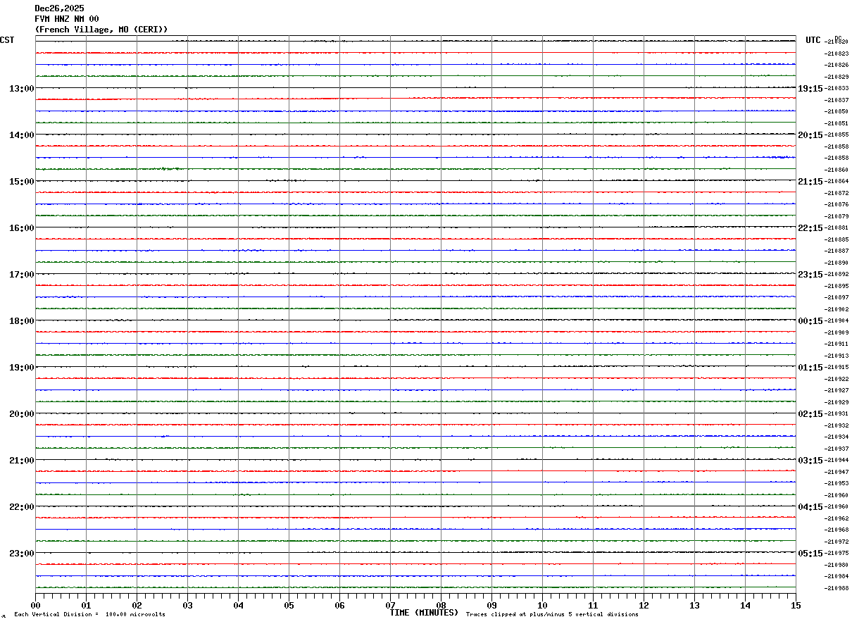The width and height of the screenshot is (852, 624).
Task: Select minute tick label 15 on axis
Action: tap(796, 605)
